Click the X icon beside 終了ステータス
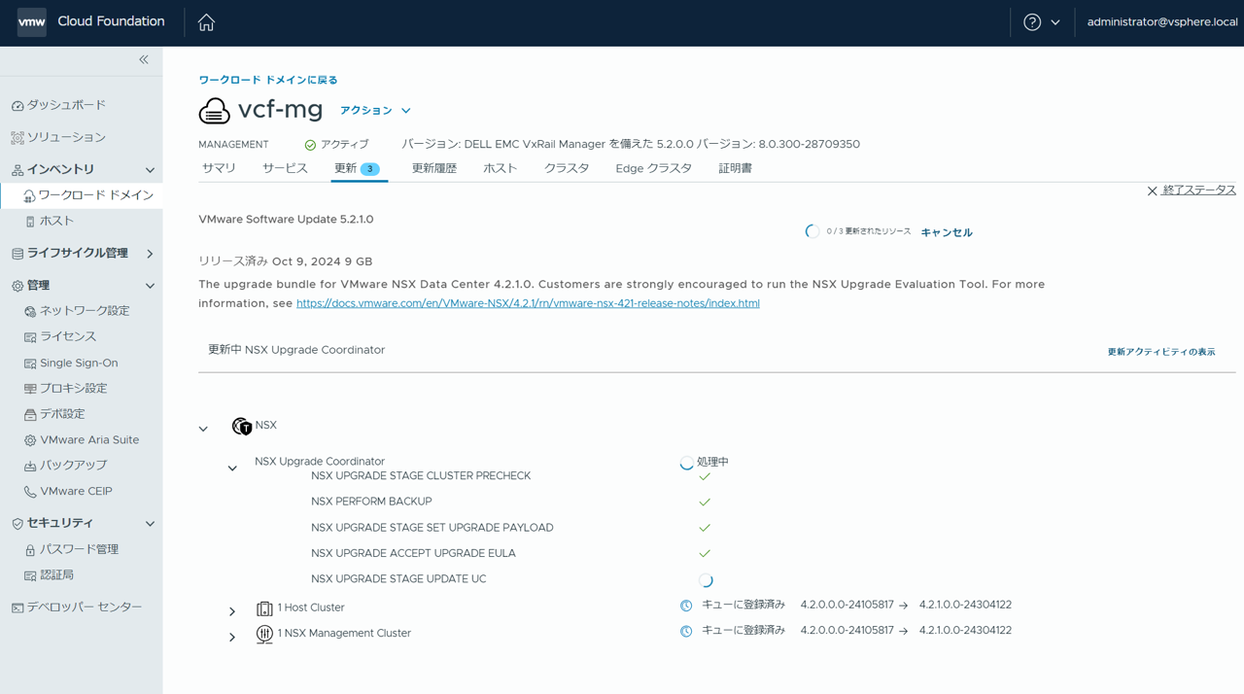The height and width of the screenshot is (694, 1244). (x=1152, y=191)
